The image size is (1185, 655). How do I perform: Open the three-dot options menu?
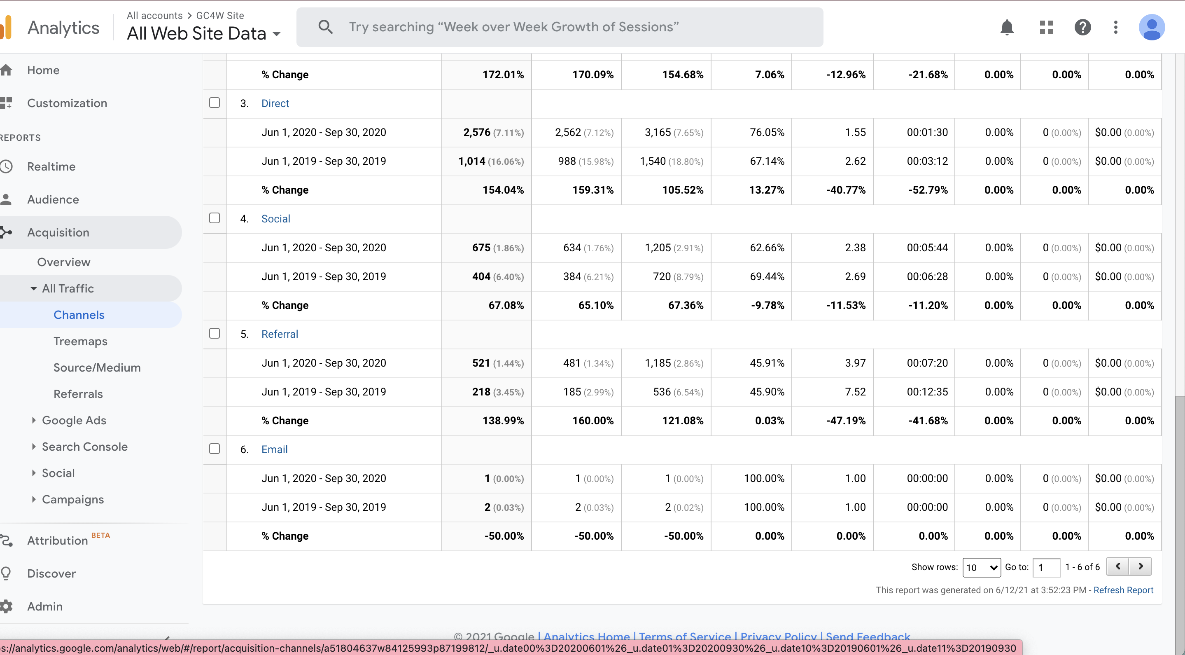coord(1115,27)
